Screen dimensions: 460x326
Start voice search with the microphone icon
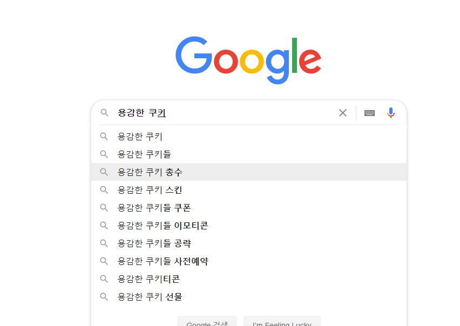click(391, 113)
